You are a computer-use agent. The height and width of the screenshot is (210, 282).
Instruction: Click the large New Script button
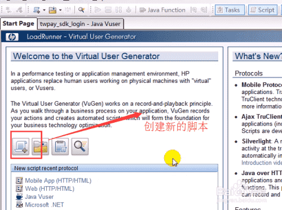click(21, 146)
